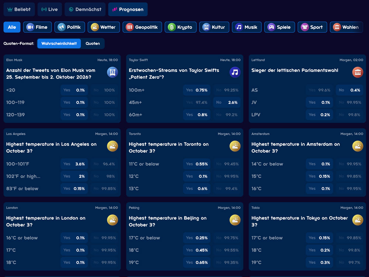
Task: Click the weather icon on London card
Action: click(x=113, y=220)
